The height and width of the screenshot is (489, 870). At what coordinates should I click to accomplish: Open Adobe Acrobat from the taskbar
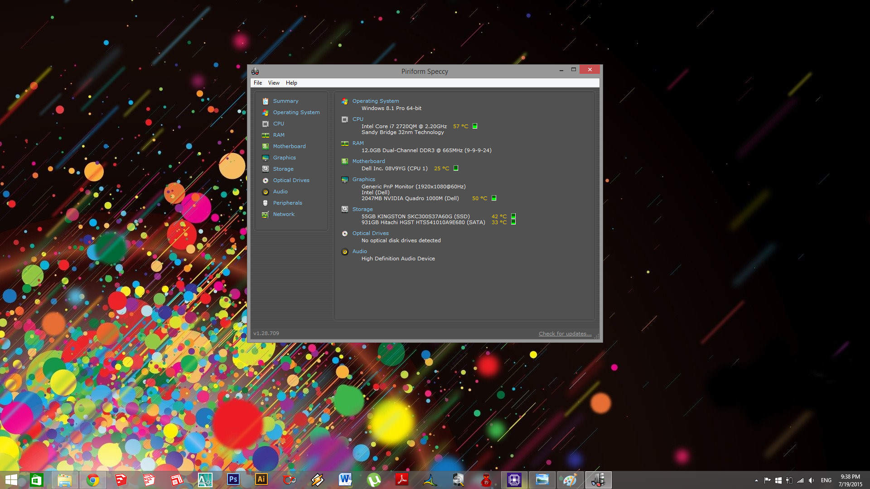click(401, 480)
